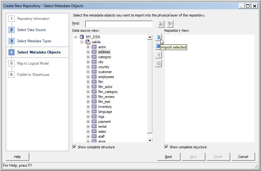
Task: Click the Next button
Action: (x=193, y=157)
